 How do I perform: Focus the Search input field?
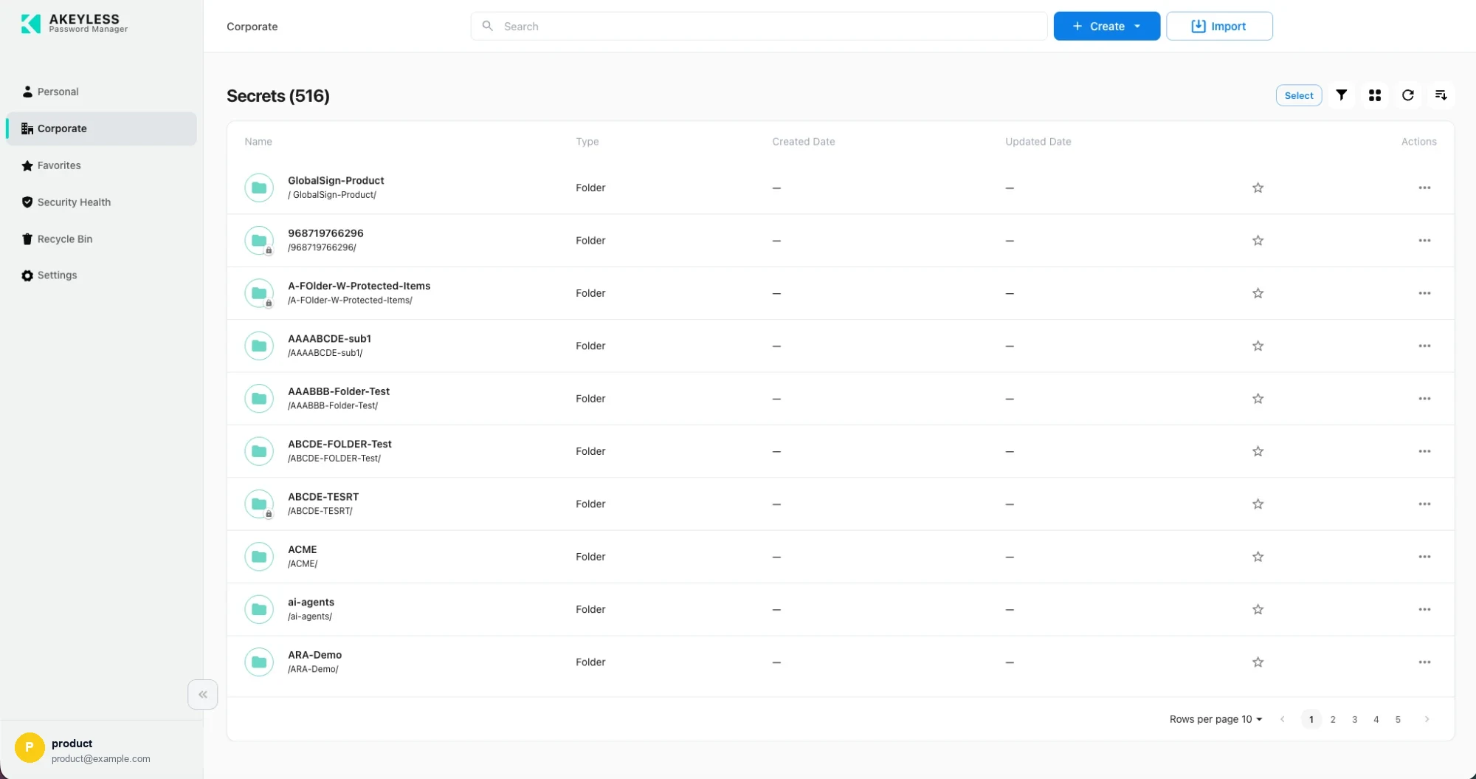(x=759, y=26)
